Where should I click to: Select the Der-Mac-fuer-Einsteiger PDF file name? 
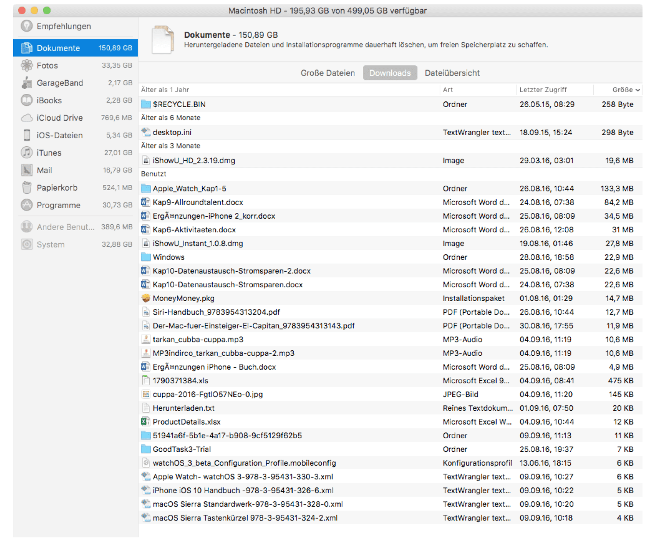click(254, 326)
